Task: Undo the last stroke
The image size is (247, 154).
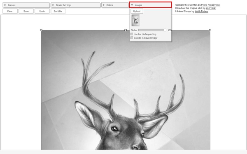Action: [42, 11]
